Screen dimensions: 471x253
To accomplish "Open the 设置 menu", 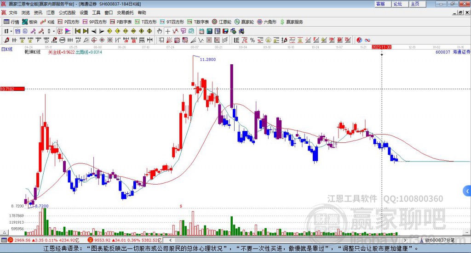I will [x=84, y=12].
